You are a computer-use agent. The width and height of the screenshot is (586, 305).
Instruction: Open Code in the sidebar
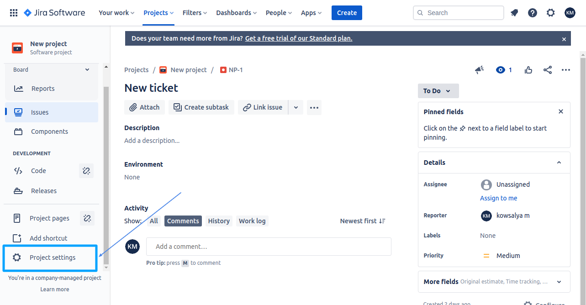coord(38,171)
